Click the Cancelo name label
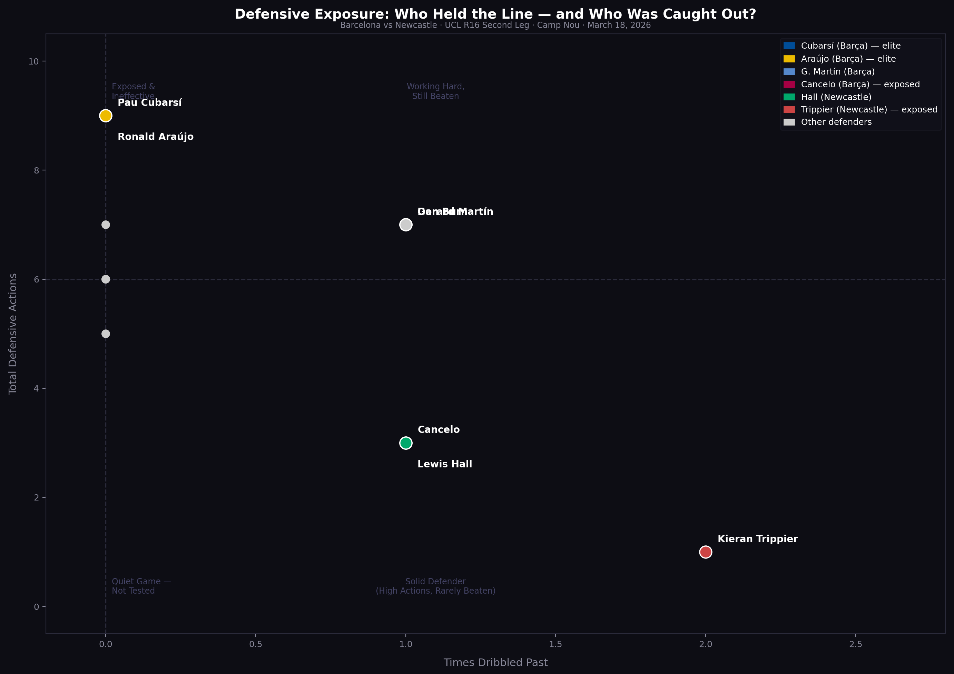 pyautogui.click(x=439, y=430)
